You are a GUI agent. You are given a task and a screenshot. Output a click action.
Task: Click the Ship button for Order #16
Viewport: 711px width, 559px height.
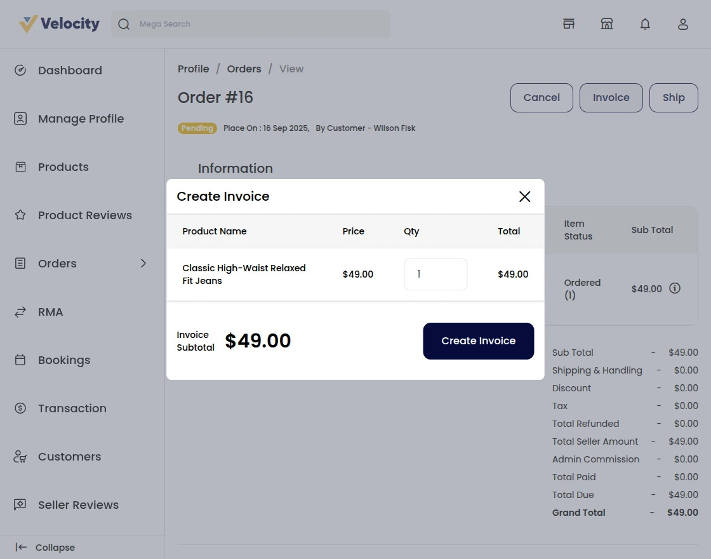pyautogui.click(x=674, y=97)
